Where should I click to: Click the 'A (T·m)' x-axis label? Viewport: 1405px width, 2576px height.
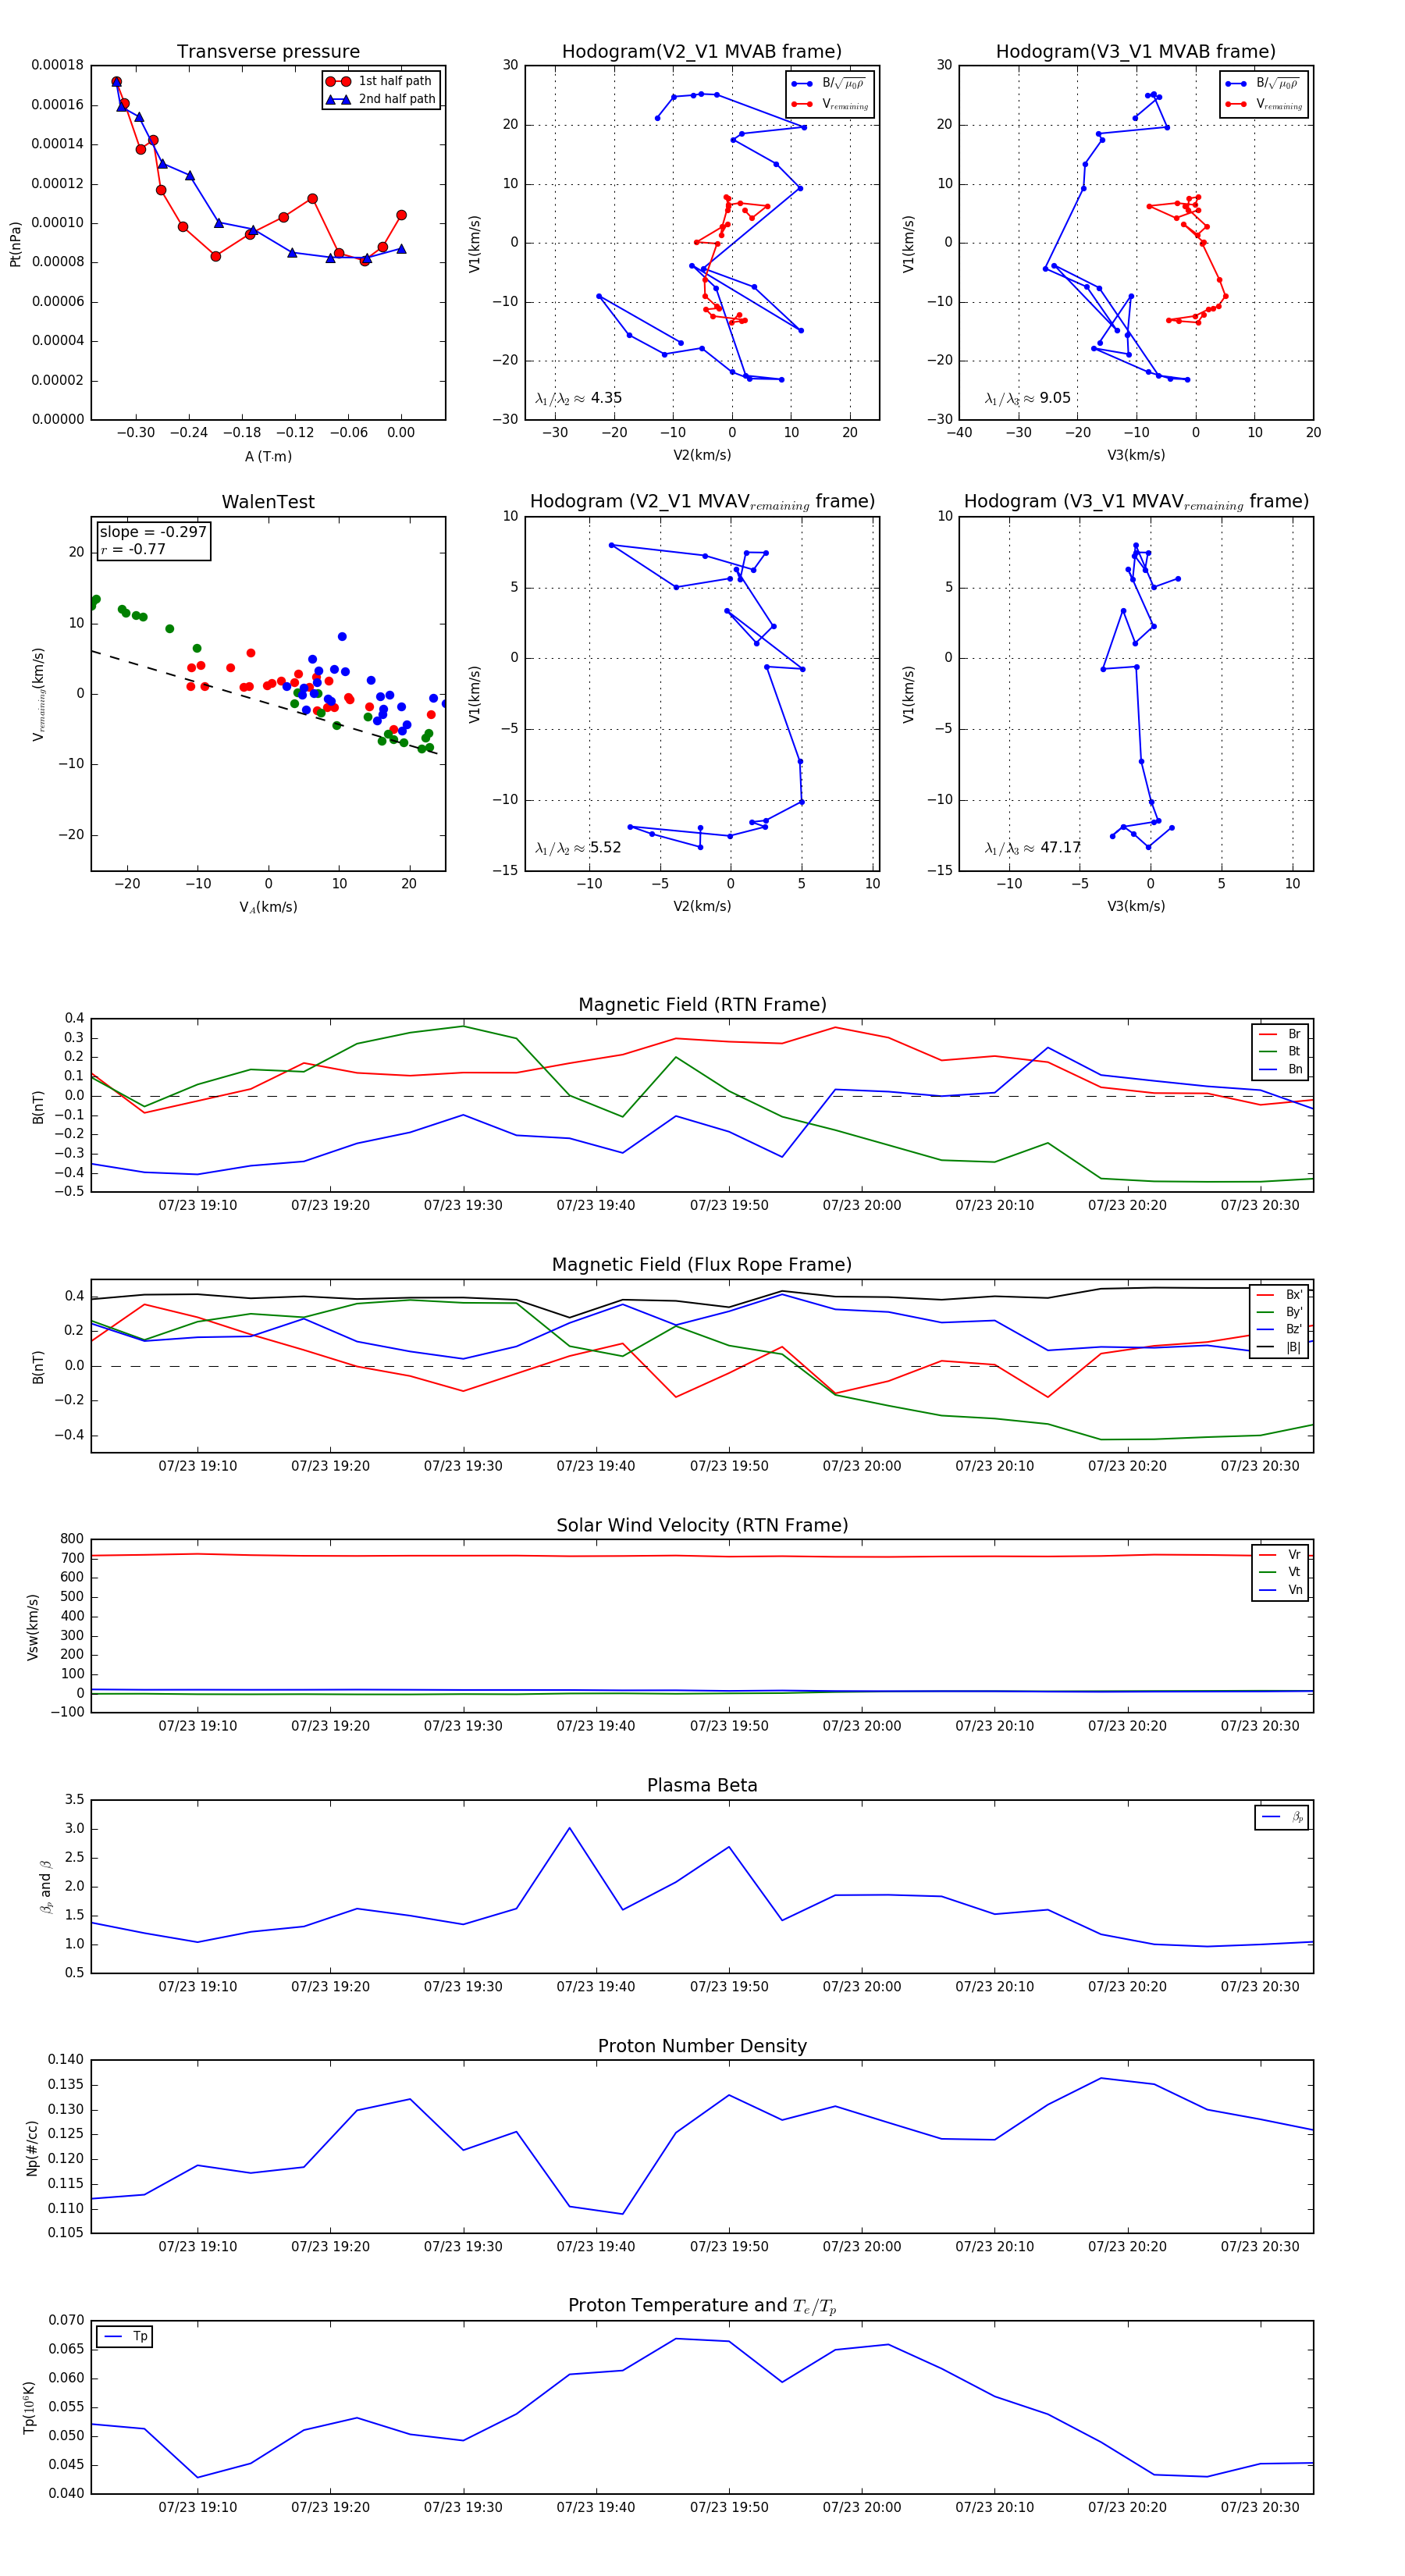[268, 457]
